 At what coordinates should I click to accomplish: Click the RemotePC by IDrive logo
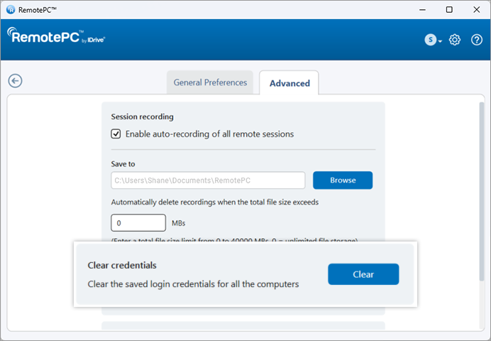[x=57, y=37]
